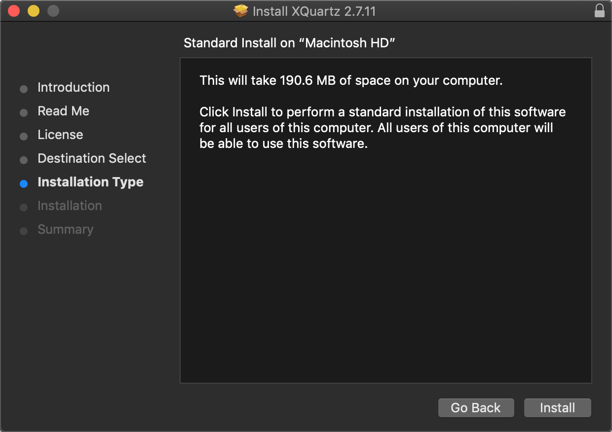Open the Destination Select step
The image size is (612, 432).
point(92,158)
